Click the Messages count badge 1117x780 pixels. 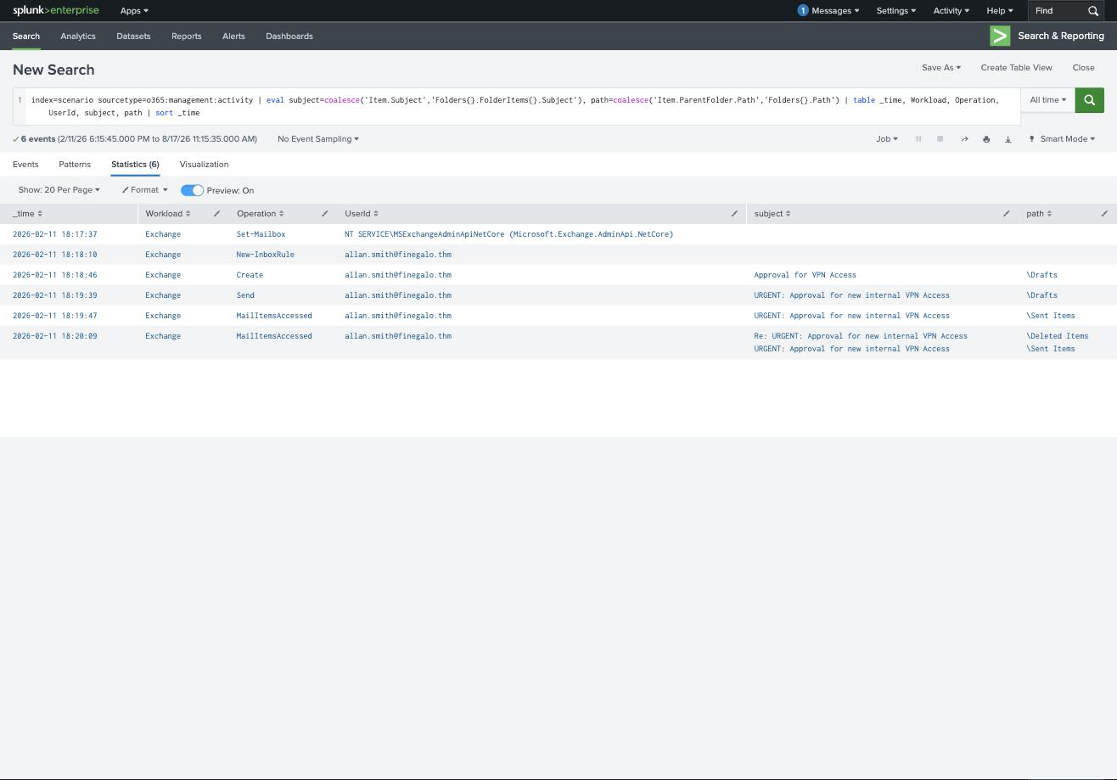(802, 11)
